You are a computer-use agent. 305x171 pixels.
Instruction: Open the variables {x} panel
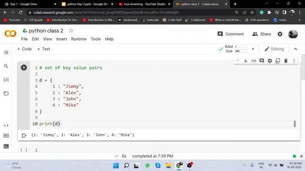click(6, 80)
